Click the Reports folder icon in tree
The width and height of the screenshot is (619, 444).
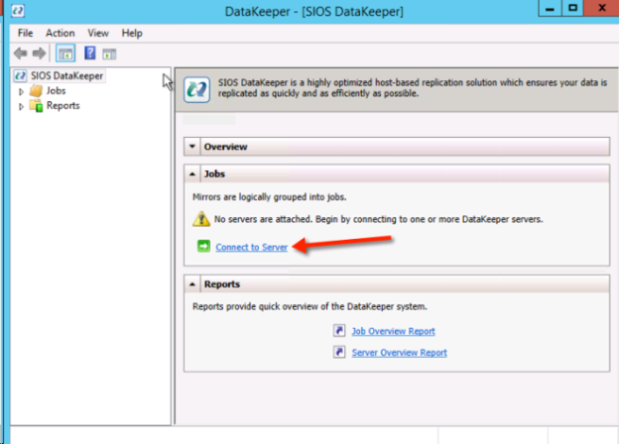click(36, 106)
